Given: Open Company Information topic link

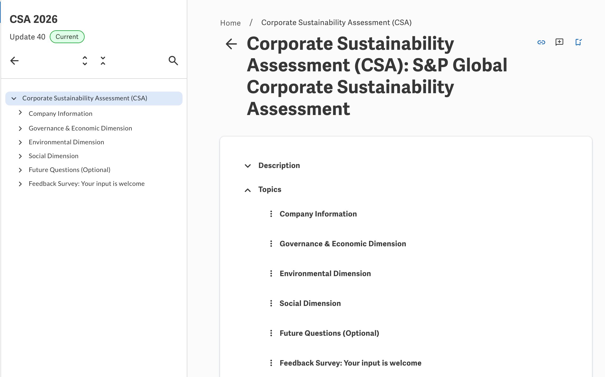Looking at the screenshot, I should [318, 214].
